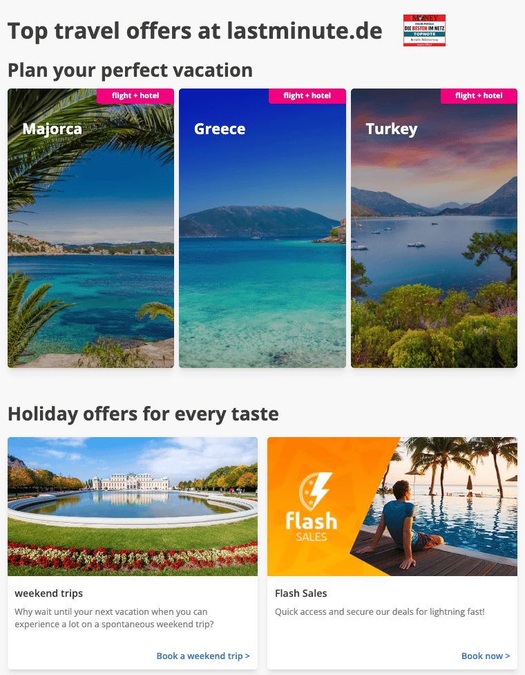This screenshot has height=675, width=525.
Task: Follow the Book now link
Action: click(x=486, y=656)
